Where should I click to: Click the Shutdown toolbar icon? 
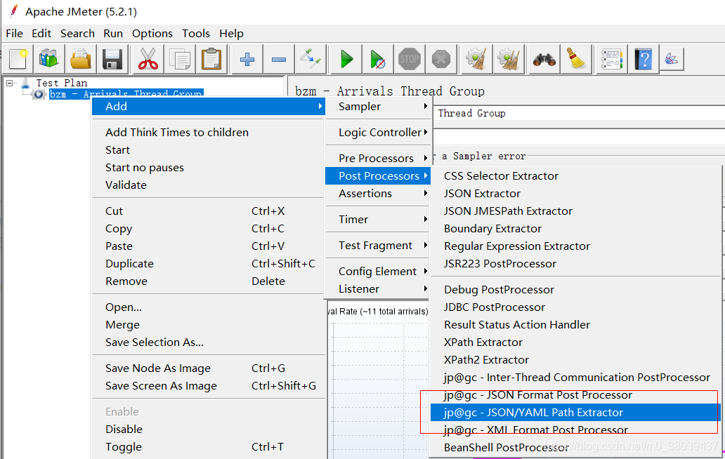[x=441, y=59]
